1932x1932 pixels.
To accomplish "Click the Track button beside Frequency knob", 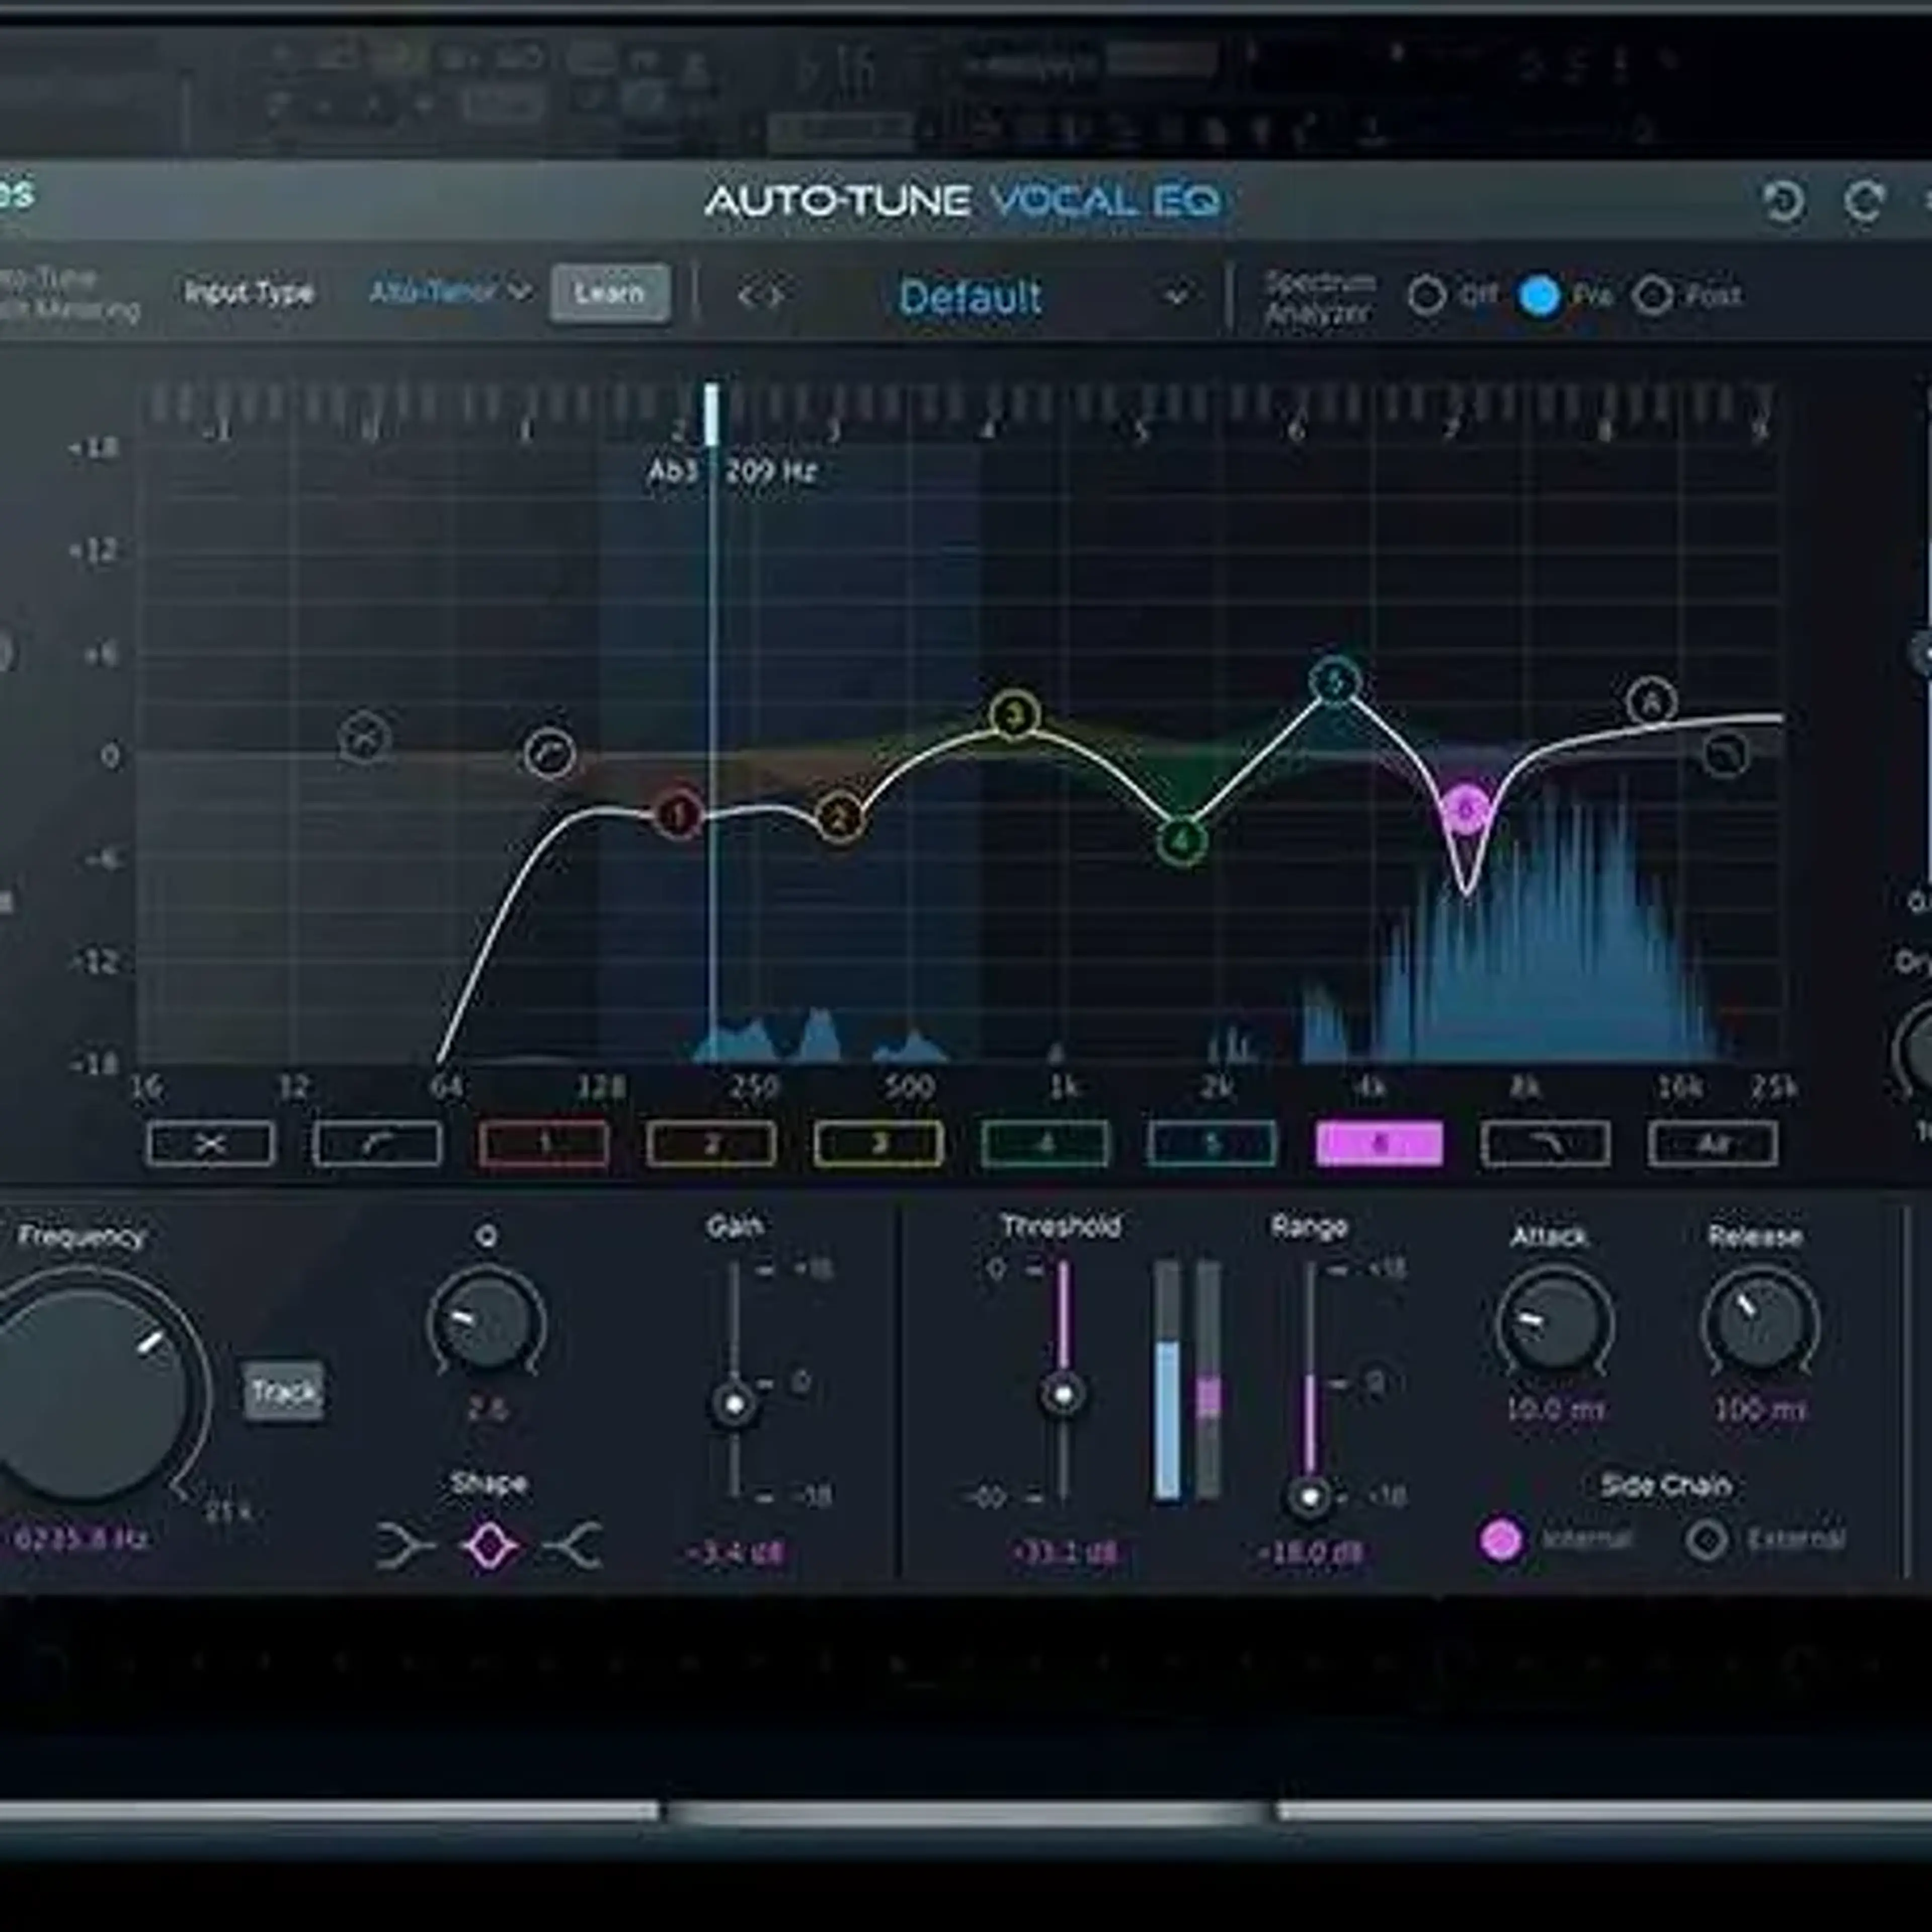I will tap(285, 1391).
